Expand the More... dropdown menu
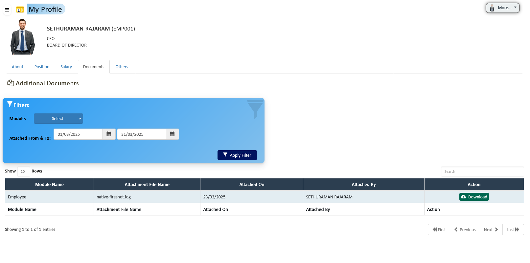The image size is (530, 263). (502, 8)
